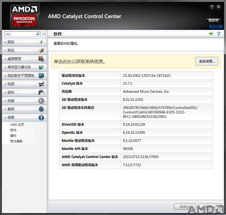Click audio driver version 7.12.0.7722
The width and height of the screenshot is (226, 215).
(x=132, y=165)
